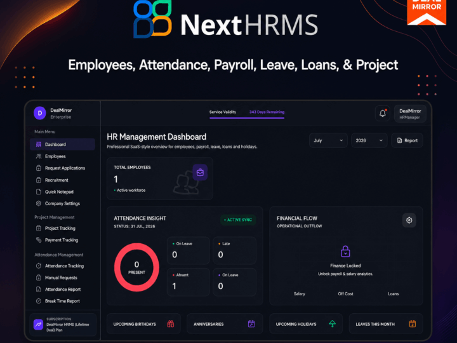
Task: Click the Upcoming Birthdays gift icon
Action: pos(171,324)
